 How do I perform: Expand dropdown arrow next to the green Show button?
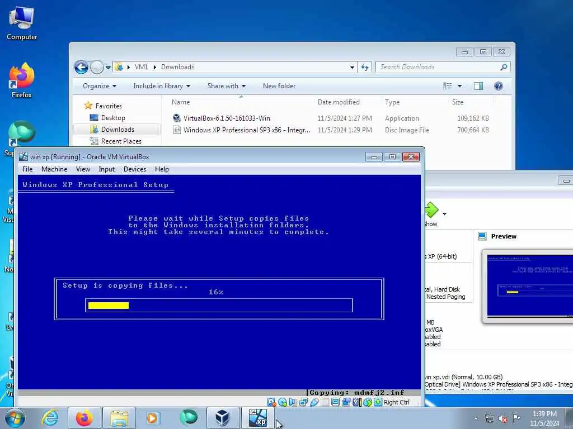pyautogui.click(x=444, y=214)
